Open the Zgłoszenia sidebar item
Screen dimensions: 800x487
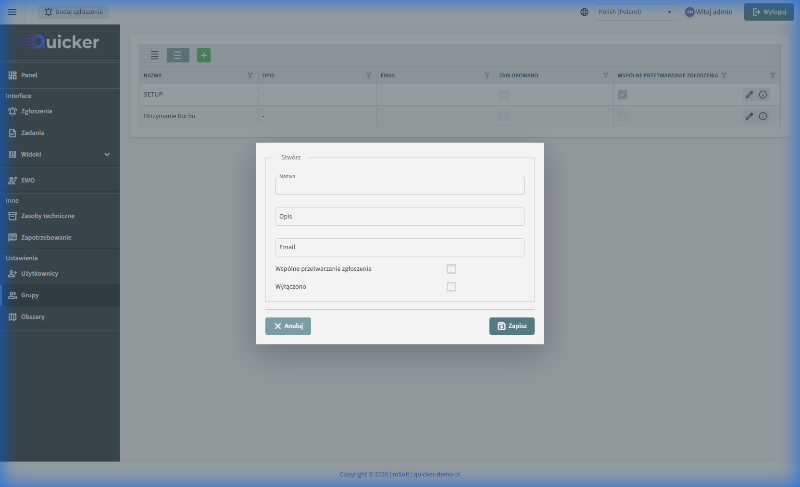pos(37,111)
